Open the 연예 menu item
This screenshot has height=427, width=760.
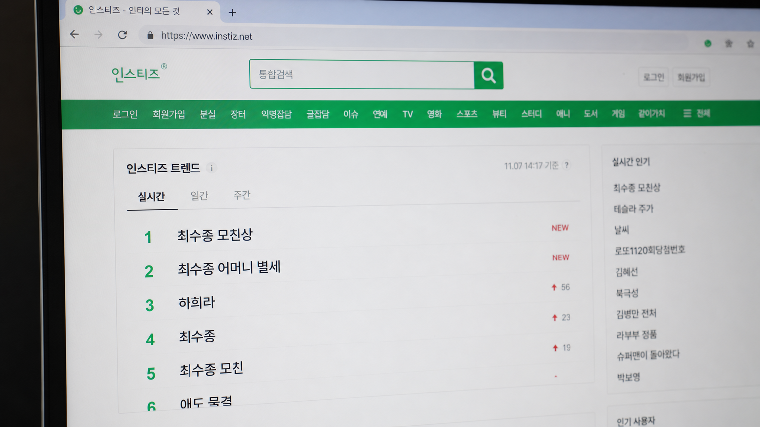380,114
